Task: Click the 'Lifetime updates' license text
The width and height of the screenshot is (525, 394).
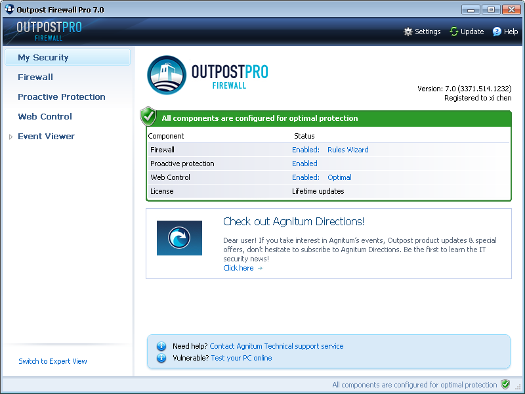Action: point(318,191)
